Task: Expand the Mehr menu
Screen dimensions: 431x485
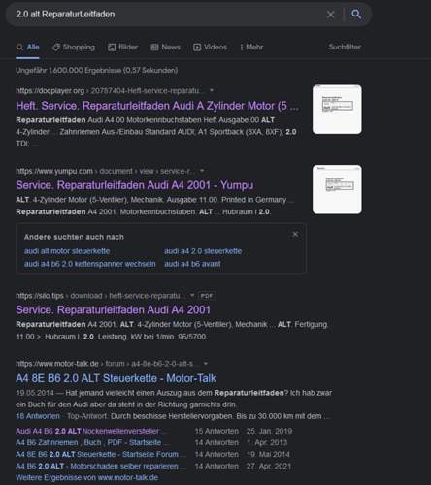Action: tap(251, 48)
